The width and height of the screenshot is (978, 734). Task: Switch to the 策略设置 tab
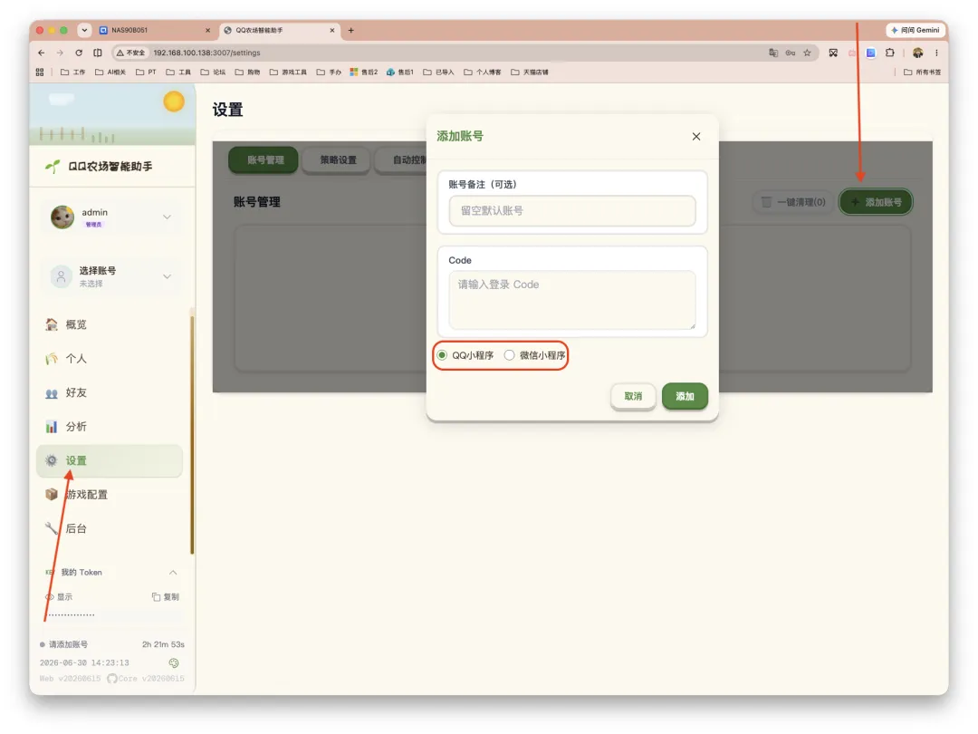338,159
